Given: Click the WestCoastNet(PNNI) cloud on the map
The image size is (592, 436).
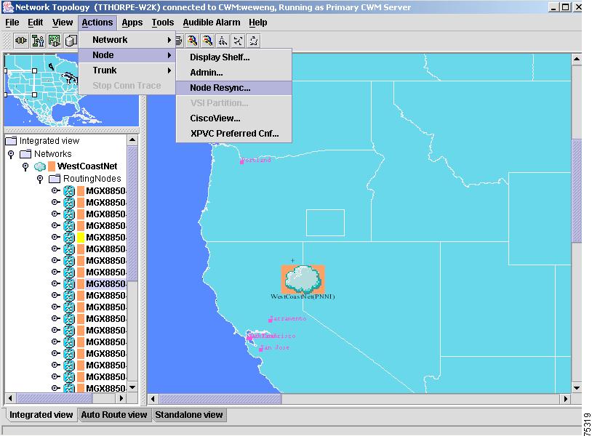Looking at the screenshot, I should click(x=303, y=280).
